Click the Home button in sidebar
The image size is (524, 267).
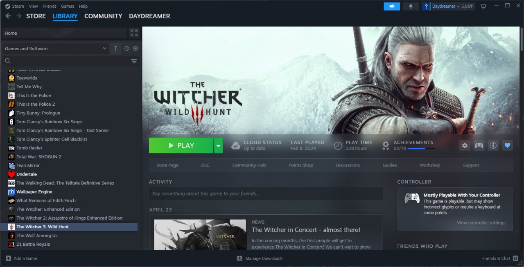[65, 33]
